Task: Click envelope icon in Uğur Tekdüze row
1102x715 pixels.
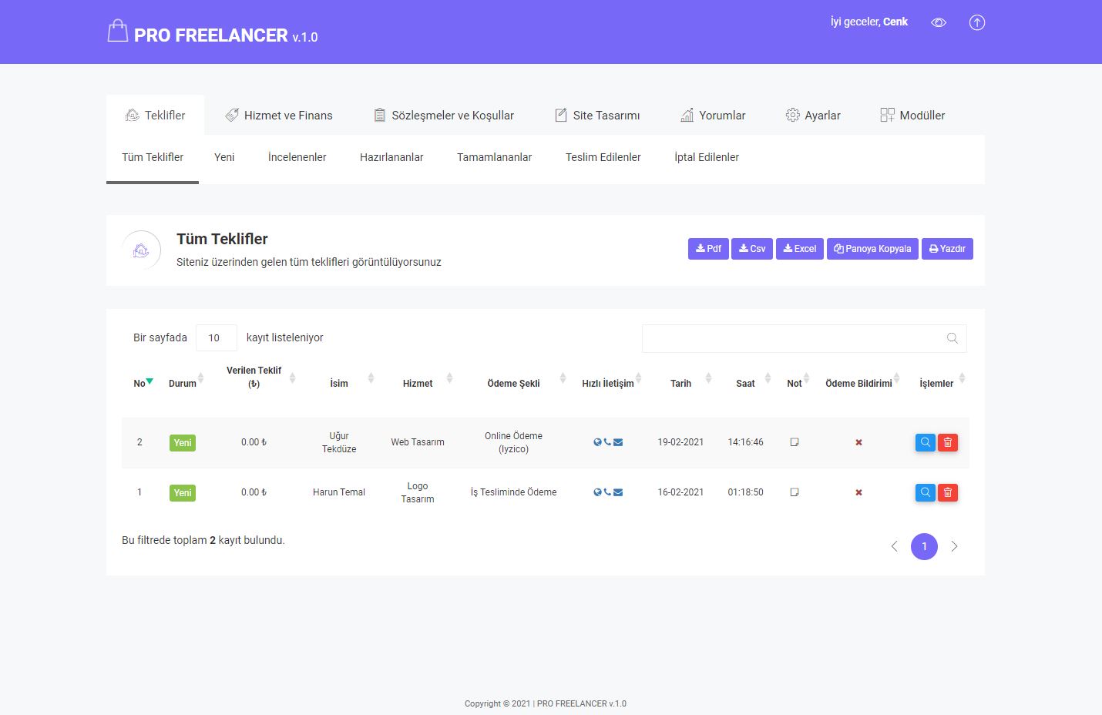Action: (x=618, y=442)
